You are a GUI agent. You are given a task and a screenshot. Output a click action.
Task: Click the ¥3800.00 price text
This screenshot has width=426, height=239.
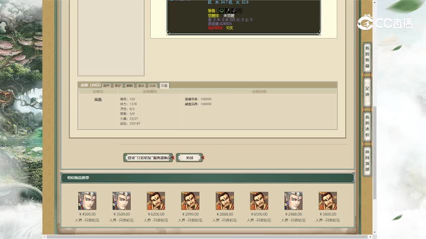coord(328,214)
